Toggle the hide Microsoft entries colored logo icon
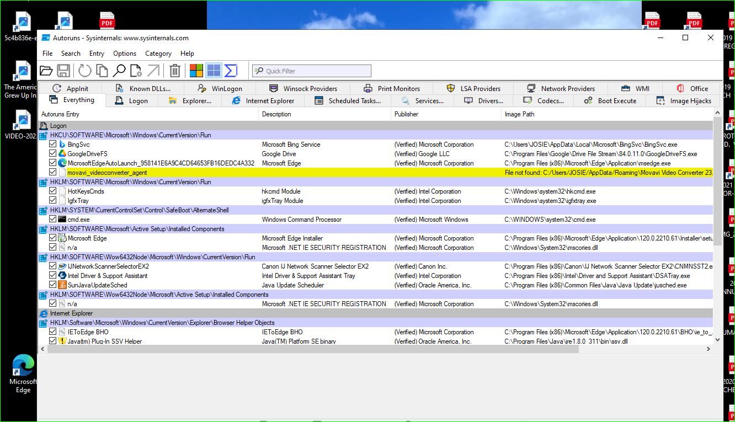Viewport: 735px width, 422px height. tap(196, 71)
